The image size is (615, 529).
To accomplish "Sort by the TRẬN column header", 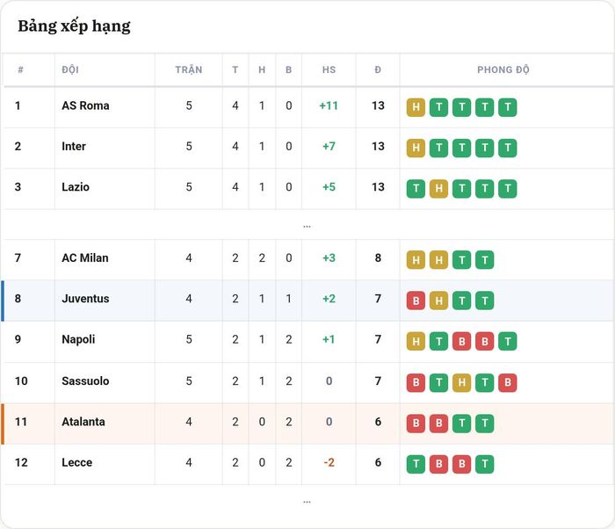I will coord(189,69).
